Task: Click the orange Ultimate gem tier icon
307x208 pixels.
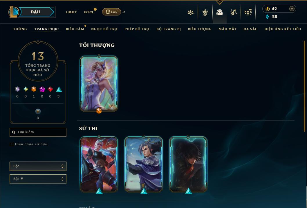Action: tap(34, 89)
